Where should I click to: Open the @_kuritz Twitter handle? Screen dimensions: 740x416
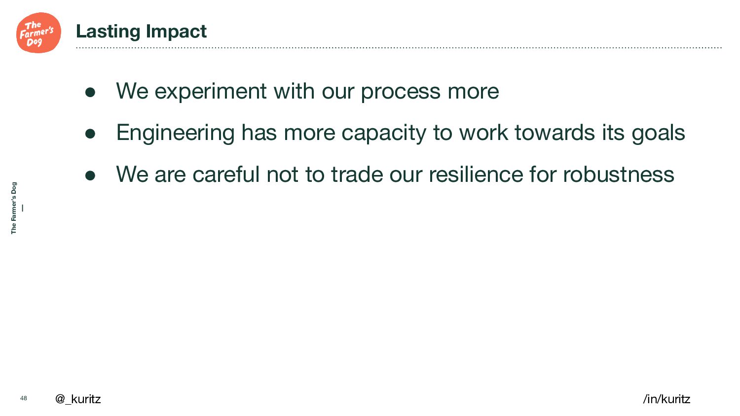click(x=78, y=399)
